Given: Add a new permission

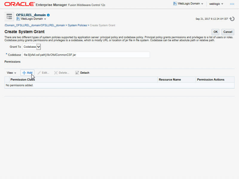Looking at the screenshot, I should click(27, 73).
